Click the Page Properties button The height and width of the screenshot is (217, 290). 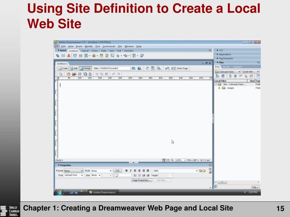(x=142, y=180)
